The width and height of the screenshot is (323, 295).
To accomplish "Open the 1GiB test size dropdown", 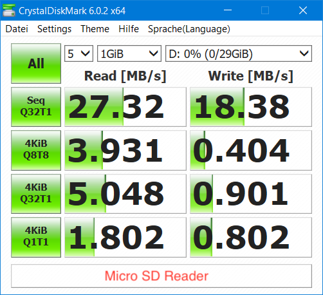I will point(129,53).
